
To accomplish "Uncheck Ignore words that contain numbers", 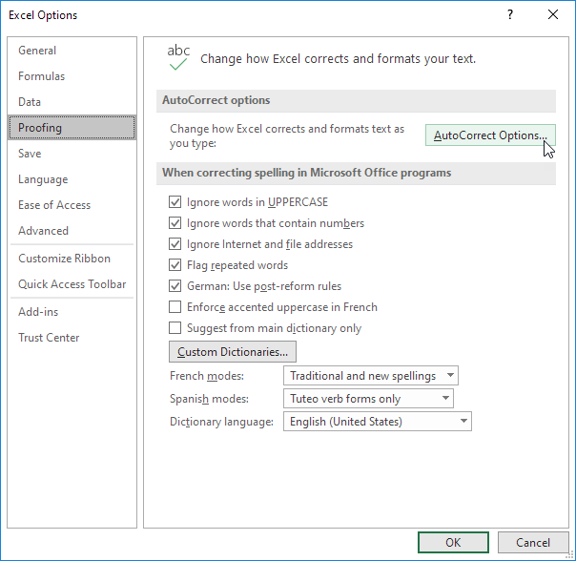I will coord(175,223).
